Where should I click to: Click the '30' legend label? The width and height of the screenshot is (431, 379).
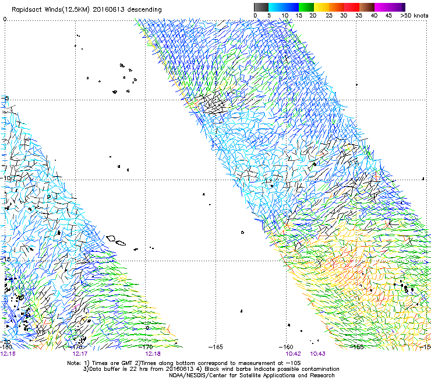point(344,16)
